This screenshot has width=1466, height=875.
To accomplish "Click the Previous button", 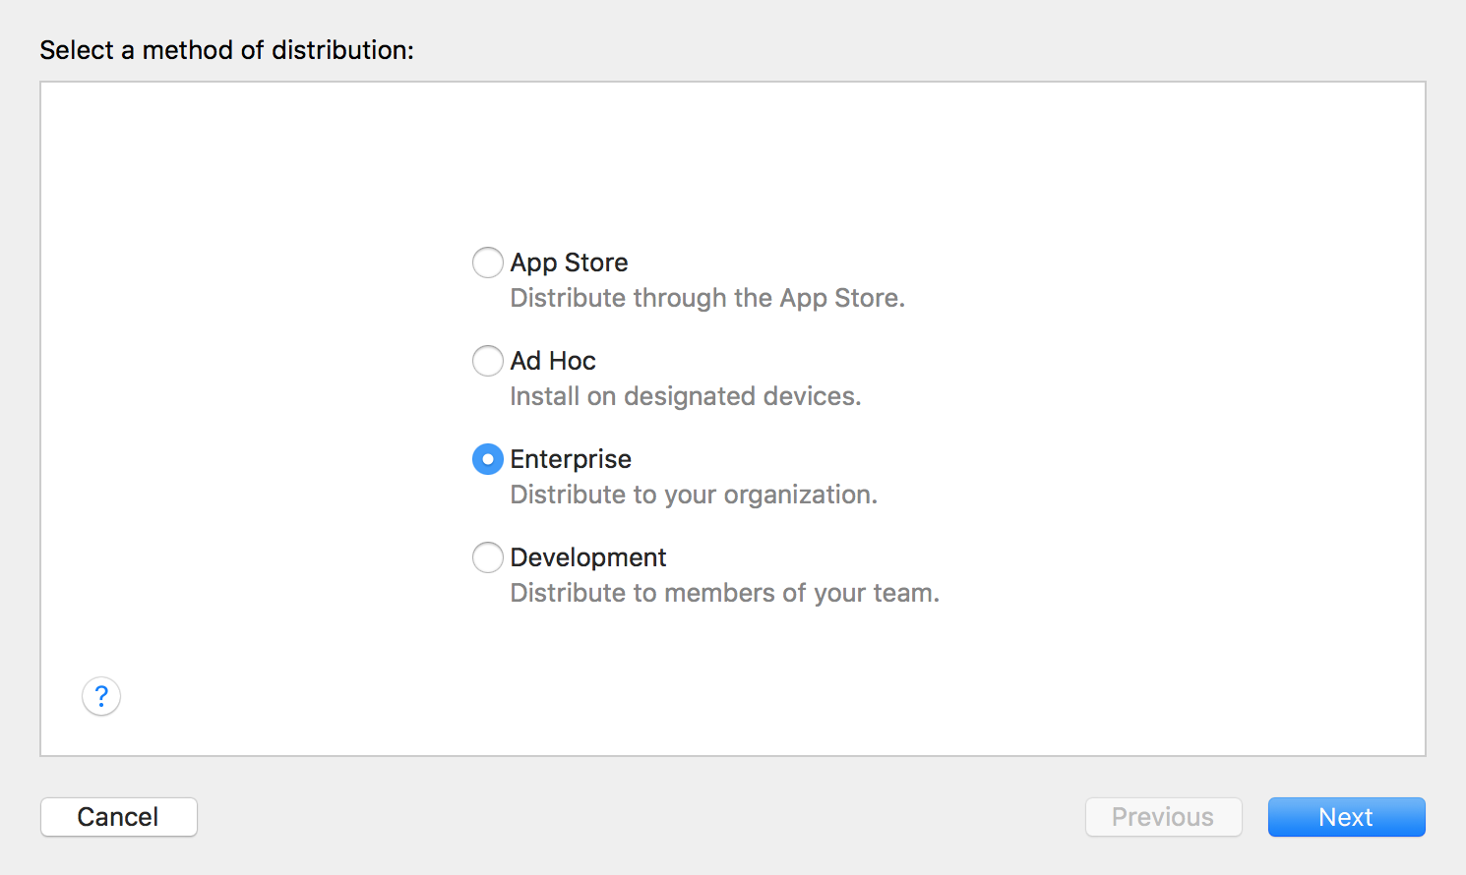I will [x=1163, y=817].
